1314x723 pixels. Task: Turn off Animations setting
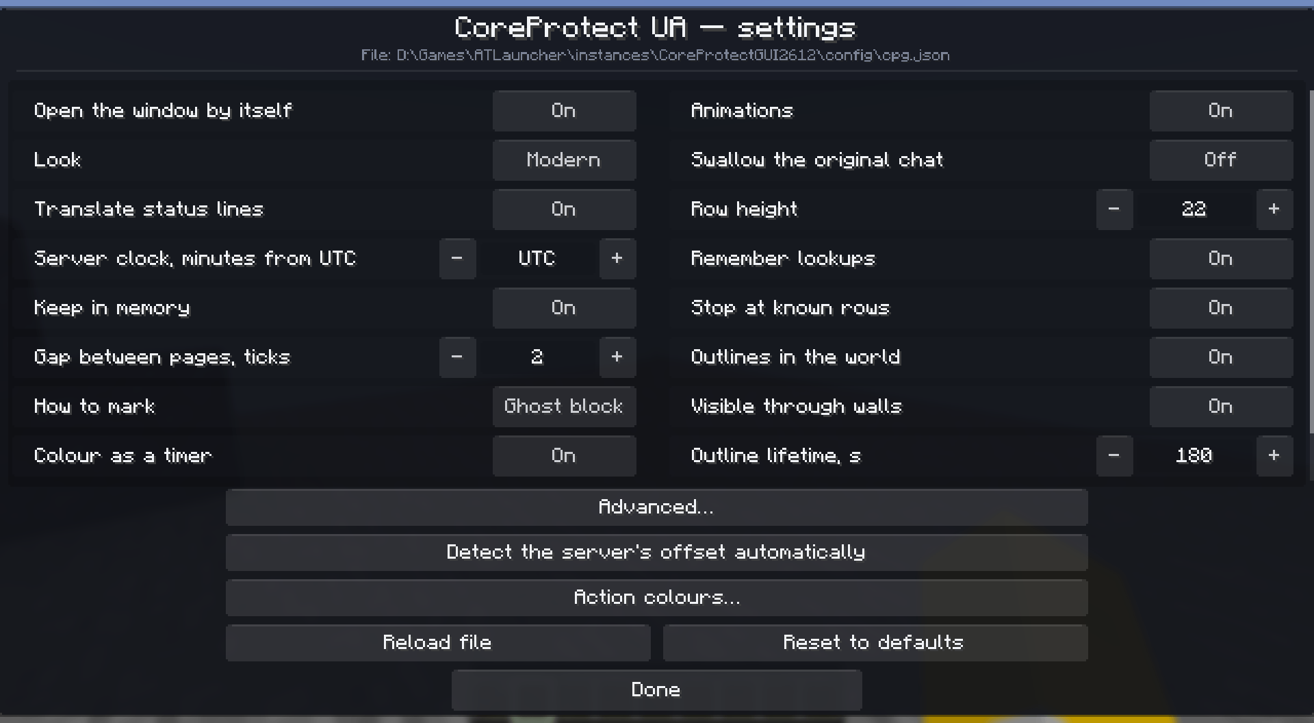point(1221,111)
